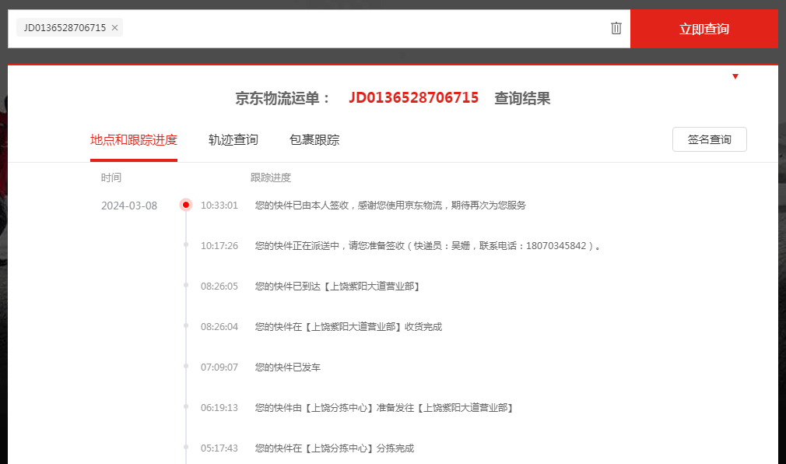This screenshot has width=786, height=464.
Task: Remove the JD0136528706715 tag with its x
Action: click(115, 27)
